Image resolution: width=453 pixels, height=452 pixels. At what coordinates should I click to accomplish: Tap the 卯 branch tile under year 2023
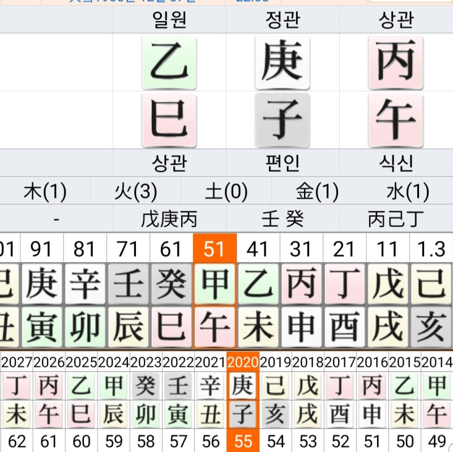[146, 414]
